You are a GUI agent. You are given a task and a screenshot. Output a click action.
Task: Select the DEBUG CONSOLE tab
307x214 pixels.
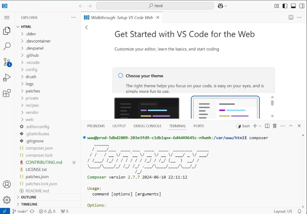coord(147,126)
